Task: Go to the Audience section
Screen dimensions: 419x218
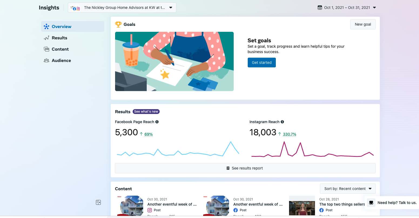Action: coord(61,61)
